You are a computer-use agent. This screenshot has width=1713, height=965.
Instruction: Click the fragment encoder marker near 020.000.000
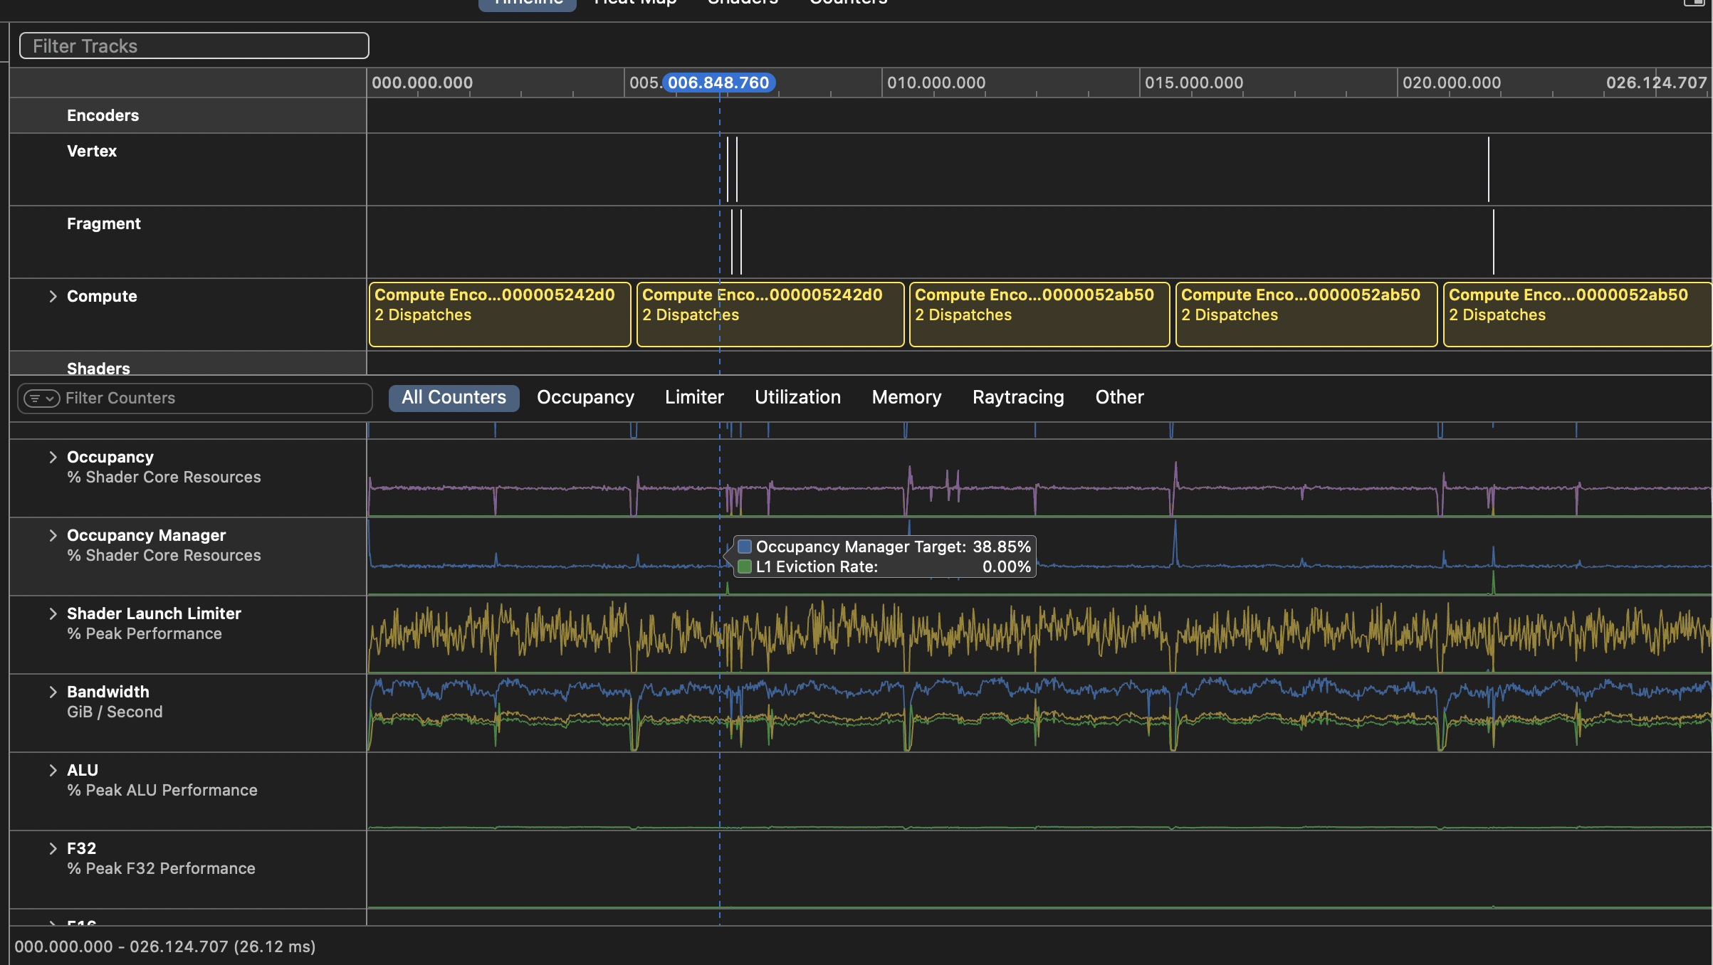pos(1494,242)
